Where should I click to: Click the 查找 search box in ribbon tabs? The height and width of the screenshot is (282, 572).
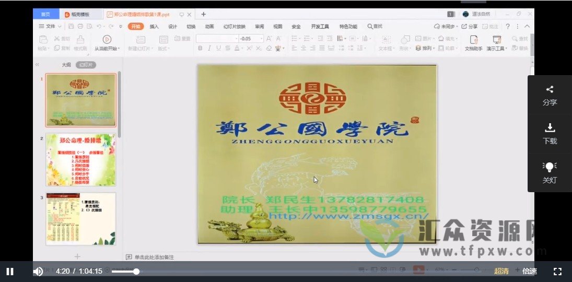point(375,26)
